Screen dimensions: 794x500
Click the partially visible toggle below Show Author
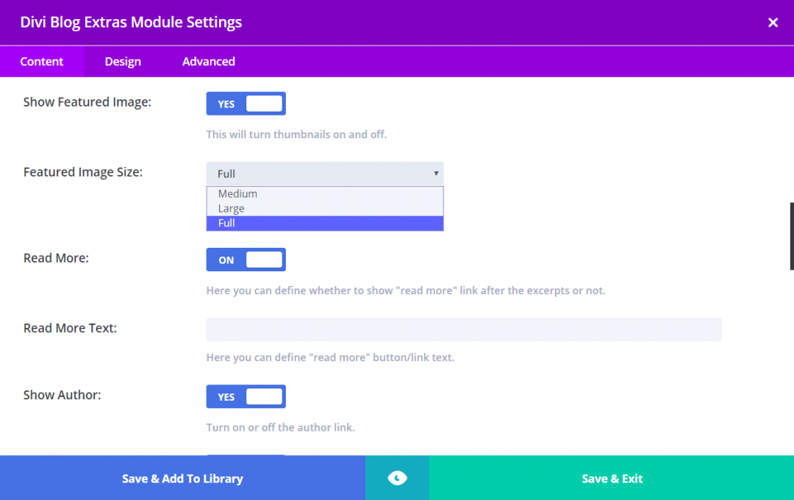click(246, 457)
